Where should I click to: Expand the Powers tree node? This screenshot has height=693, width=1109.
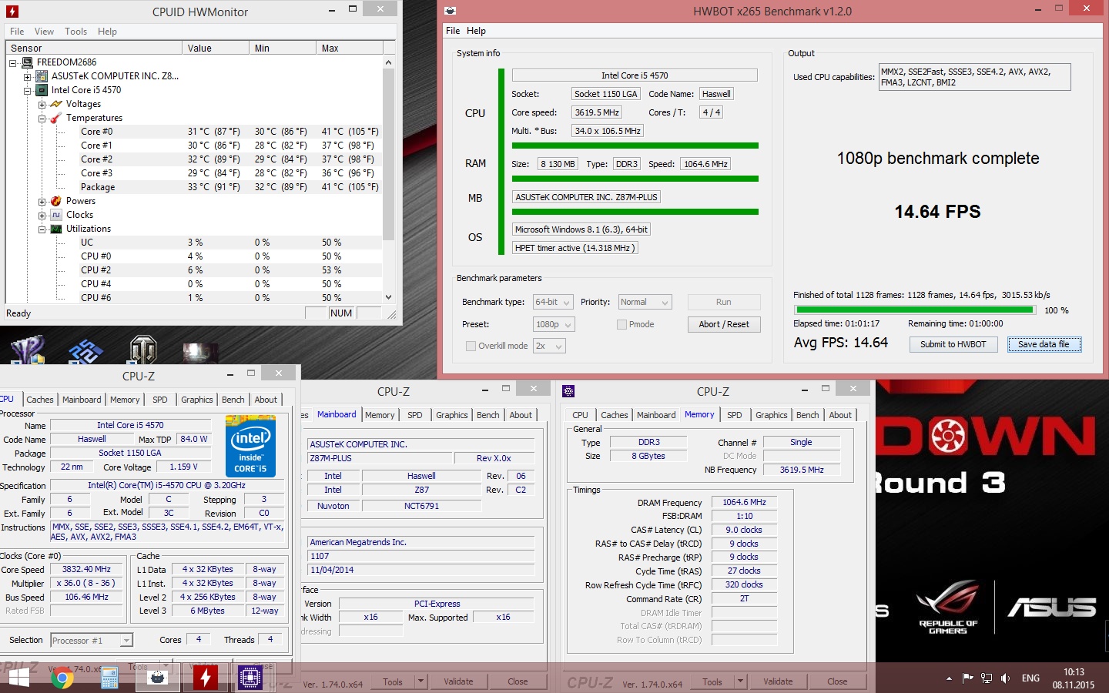click(x=42, y=201)
